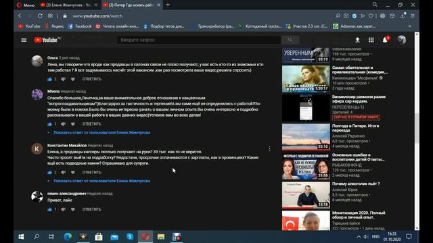Open the browser easy setup menu icon
Viewport: 433px width, 243px height.
pyautogui.click(x=413, y=16)
